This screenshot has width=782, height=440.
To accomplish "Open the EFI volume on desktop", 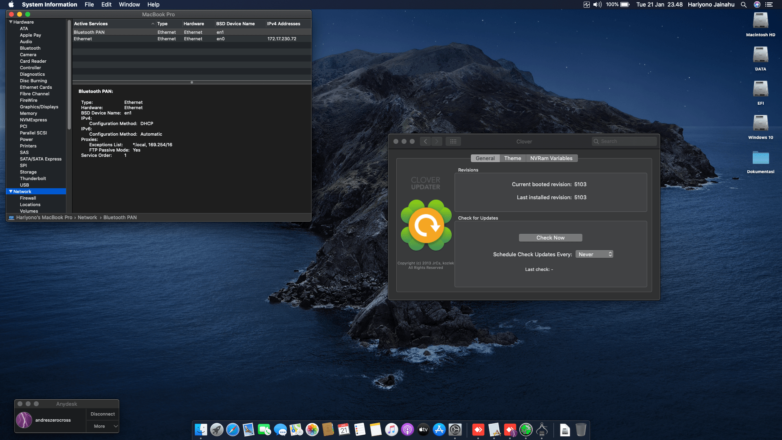I will tap(760, 89).
